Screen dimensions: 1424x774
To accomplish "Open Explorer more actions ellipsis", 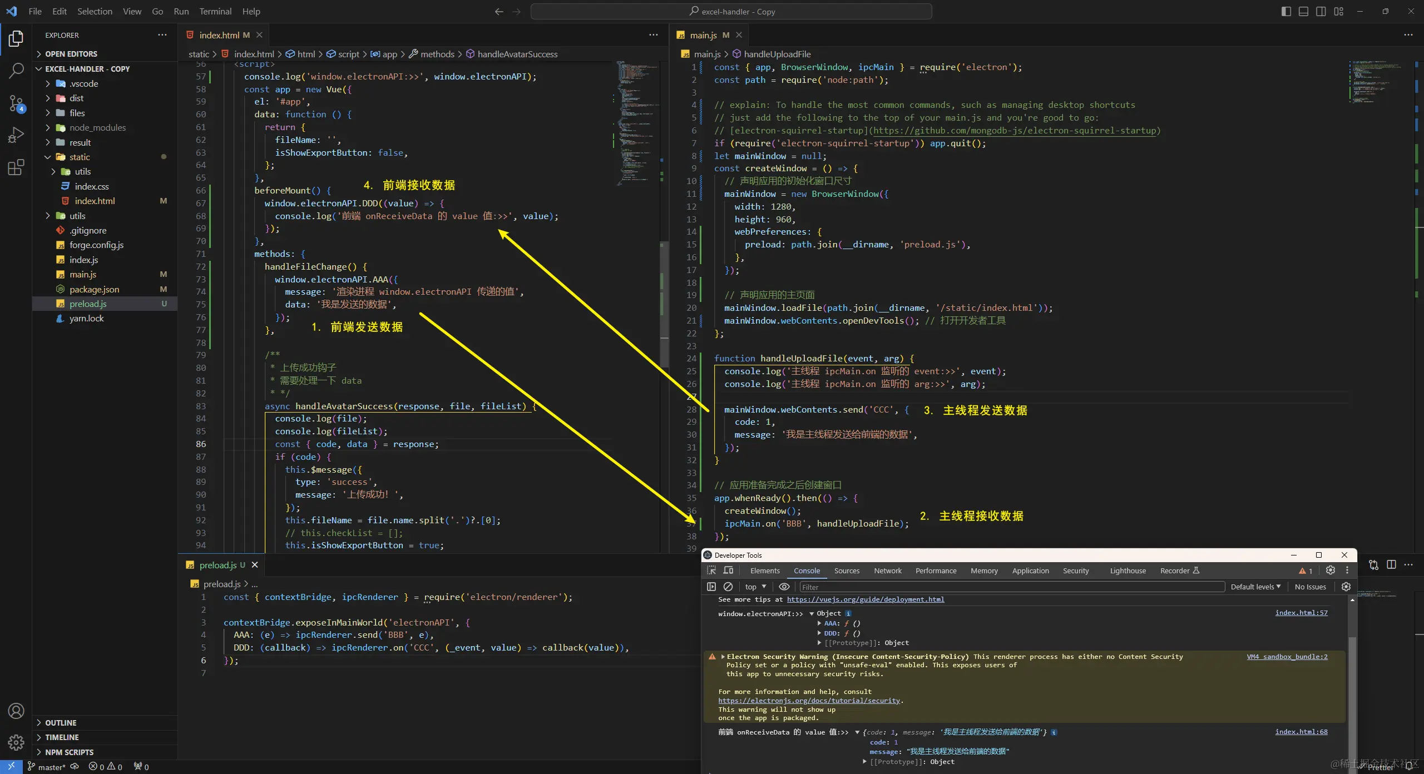I will pyautogui.click(x=162, y=34).
